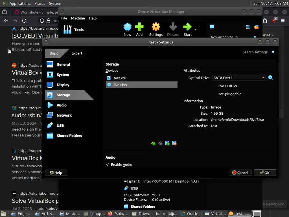Screen dimensions: 289x217
Task: Click the OK button in test Settings
Action: point(265,173)
